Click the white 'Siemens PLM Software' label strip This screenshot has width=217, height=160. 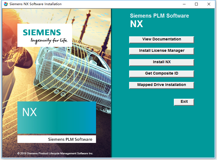click(57, 139)
